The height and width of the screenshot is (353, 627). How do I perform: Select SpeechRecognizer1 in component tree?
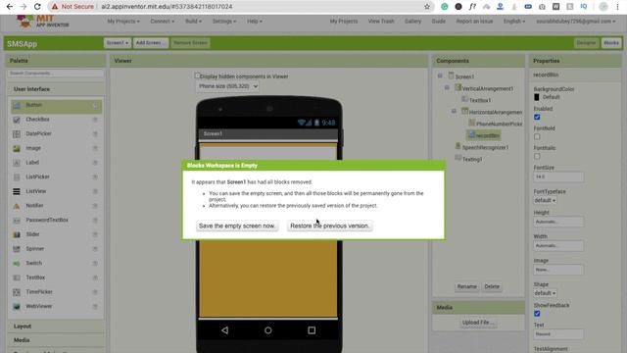click(x=486, y=148)
